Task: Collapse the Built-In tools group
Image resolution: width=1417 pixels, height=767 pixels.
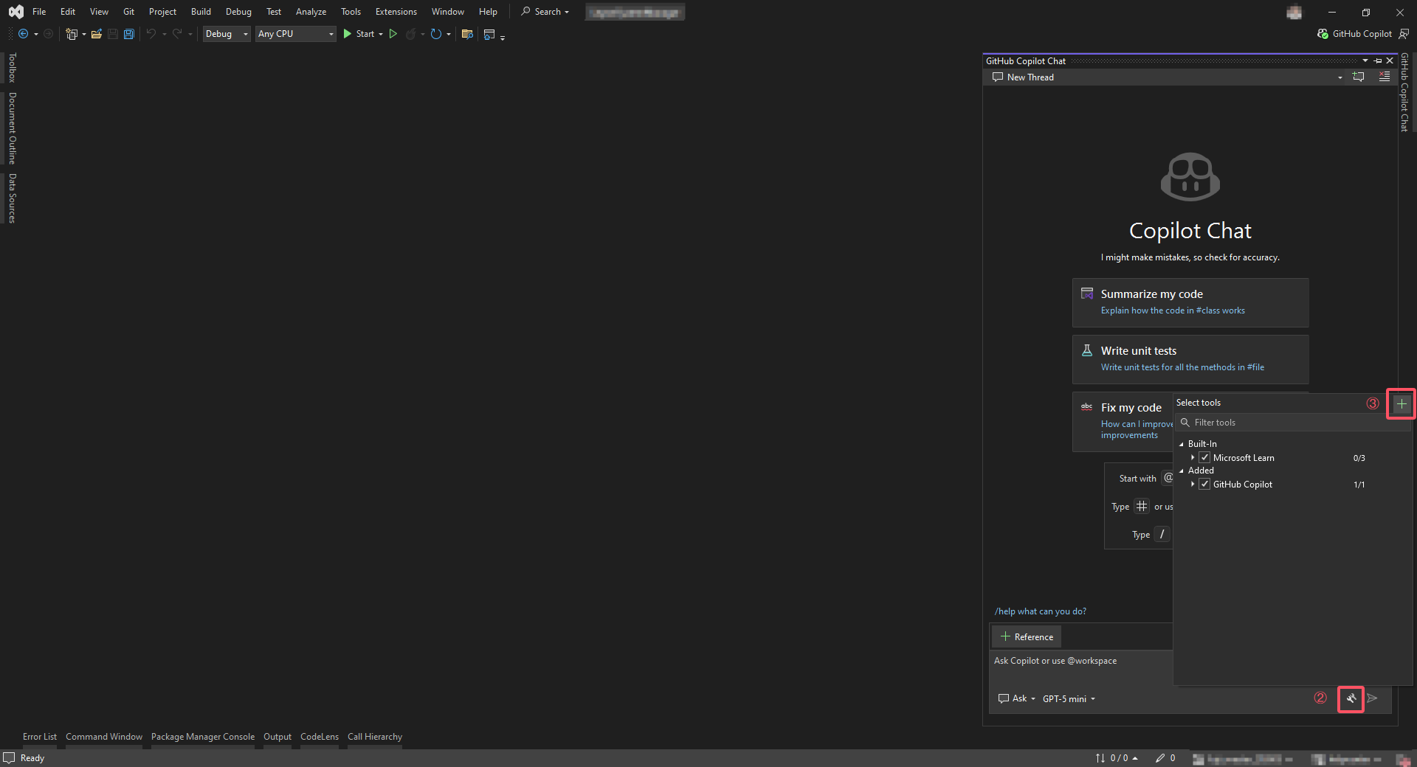Action: pos(1182,444)
